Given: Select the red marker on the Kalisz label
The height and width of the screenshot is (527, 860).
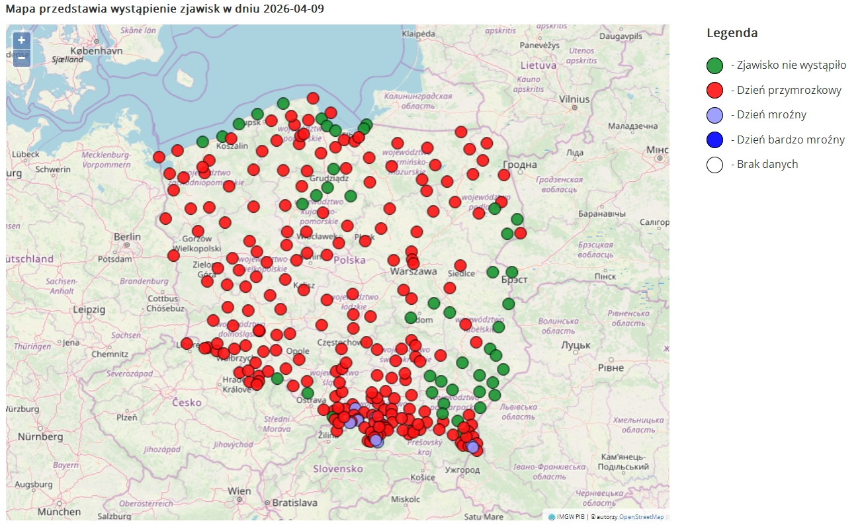Looking at the screenshot, I should [x=304, y=289].
